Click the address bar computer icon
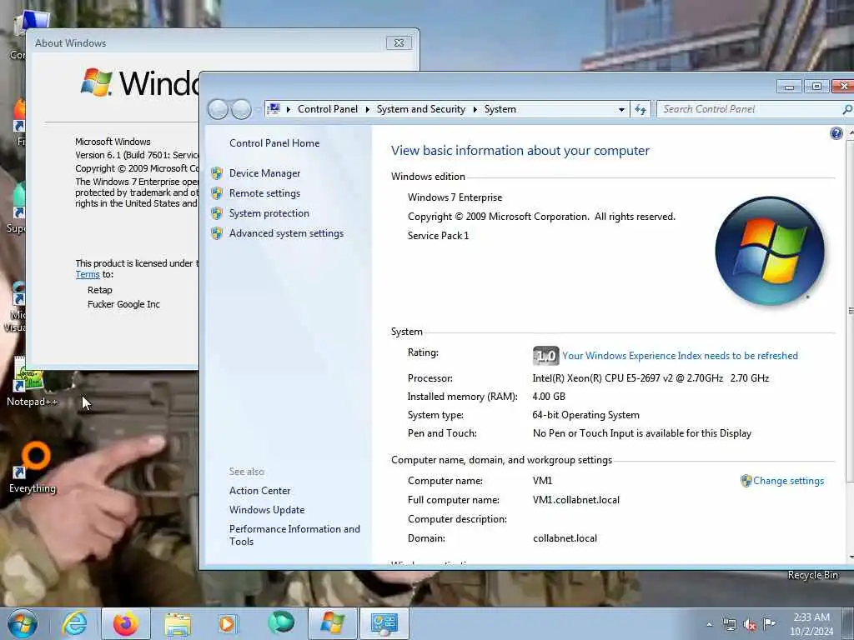The height and width of the screenshot is (640, 854). click(274, 109)
